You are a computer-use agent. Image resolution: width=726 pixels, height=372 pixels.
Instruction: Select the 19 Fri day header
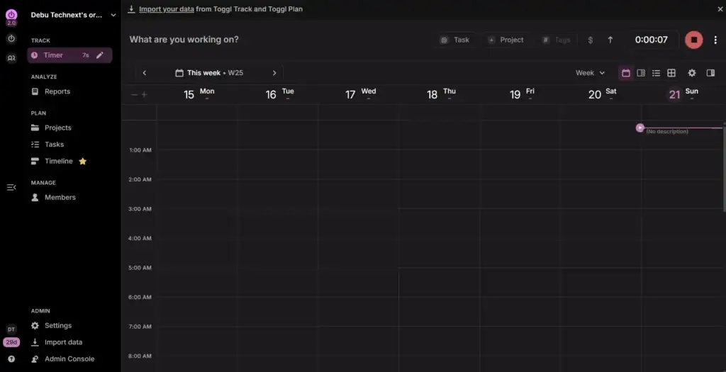(522, 94)
